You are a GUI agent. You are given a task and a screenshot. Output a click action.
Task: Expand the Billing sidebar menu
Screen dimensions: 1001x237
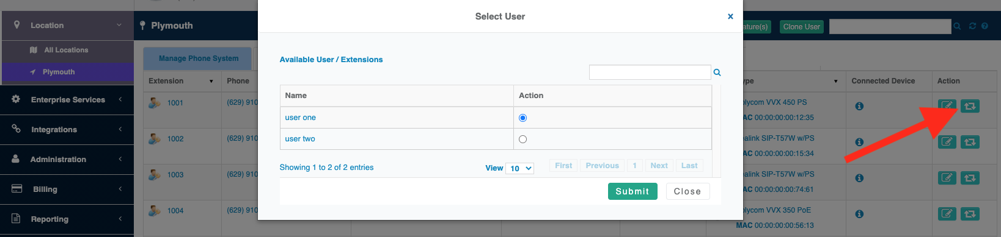(67, 189)
